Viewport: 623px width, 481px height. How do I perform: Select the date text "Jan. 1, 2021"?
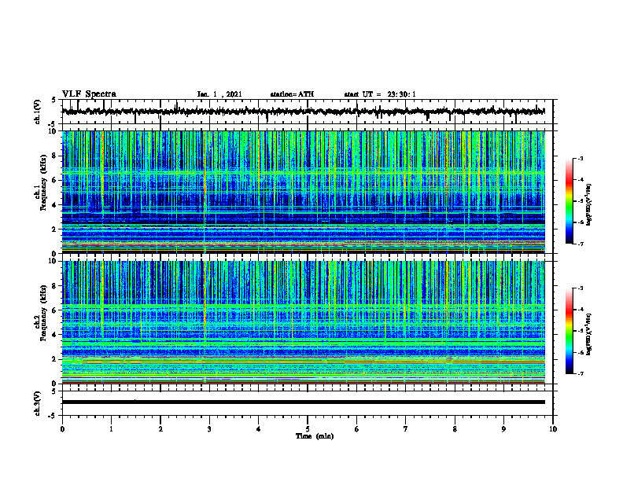click(x=219, y=94)
